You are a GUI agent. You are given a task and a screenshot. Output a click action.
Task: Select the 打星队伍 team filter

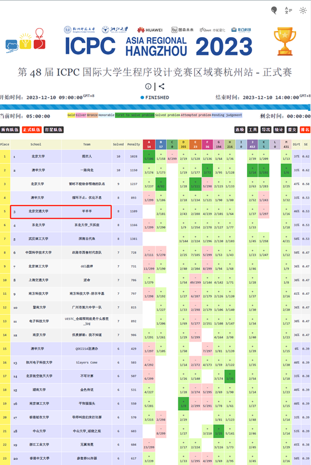(54, 130)
